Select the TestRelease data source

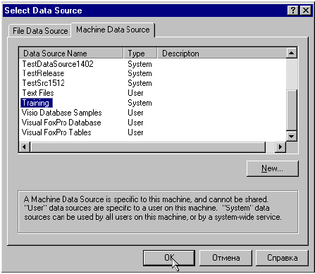pyautogui.click(x=43, y=73)
